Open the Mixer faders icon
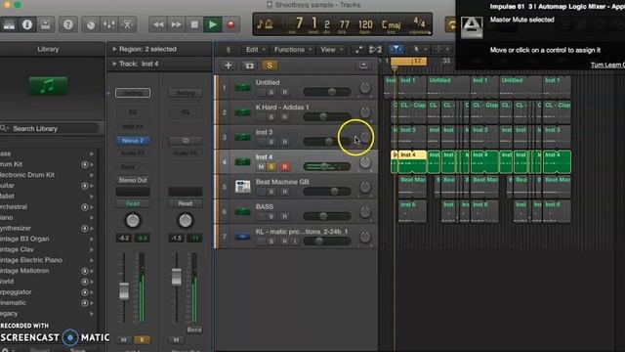625x352 pixels. pyautogui.click(x=109, y=24)
